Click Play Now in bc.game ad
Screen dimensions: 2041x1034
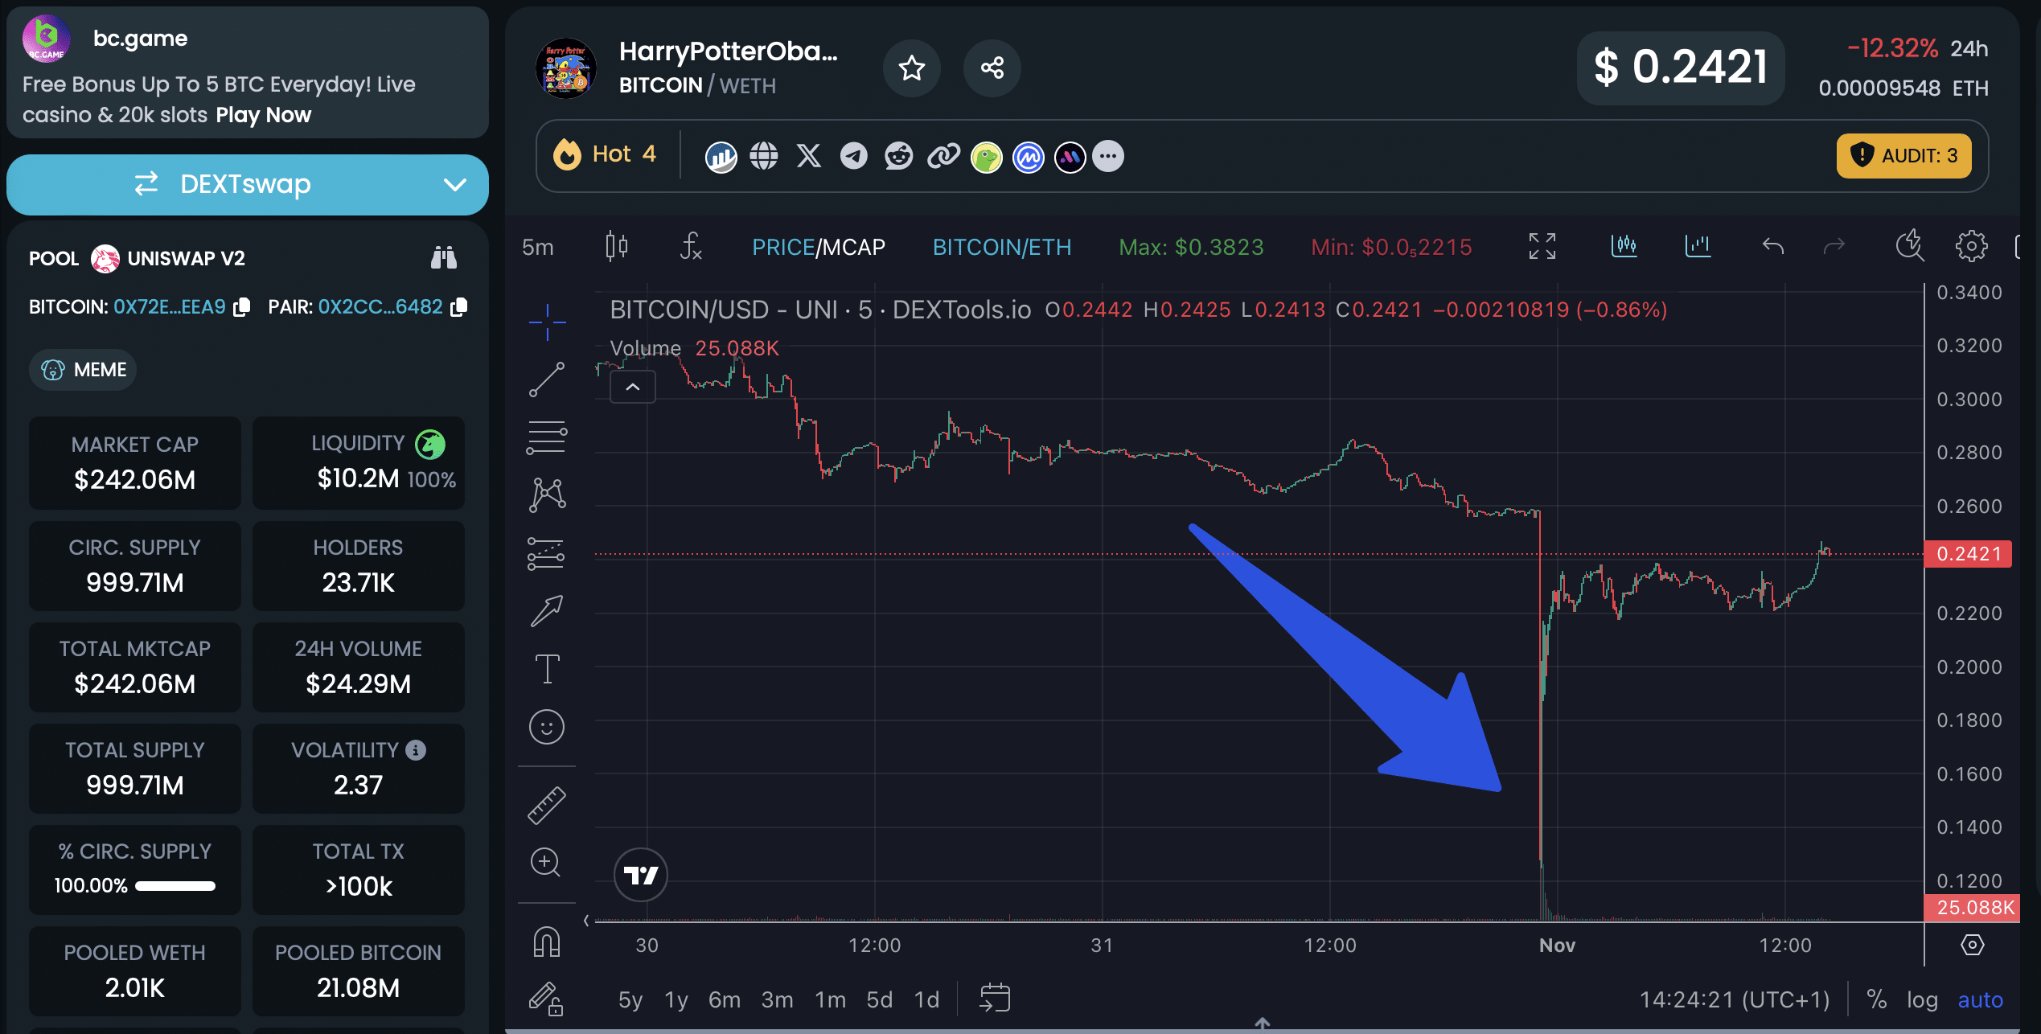[264, 115]
